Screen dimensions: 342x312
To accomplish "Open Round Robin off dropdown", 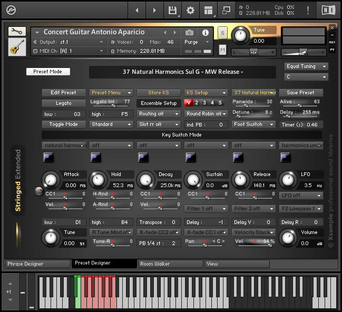I will click(x=206, y=114).
